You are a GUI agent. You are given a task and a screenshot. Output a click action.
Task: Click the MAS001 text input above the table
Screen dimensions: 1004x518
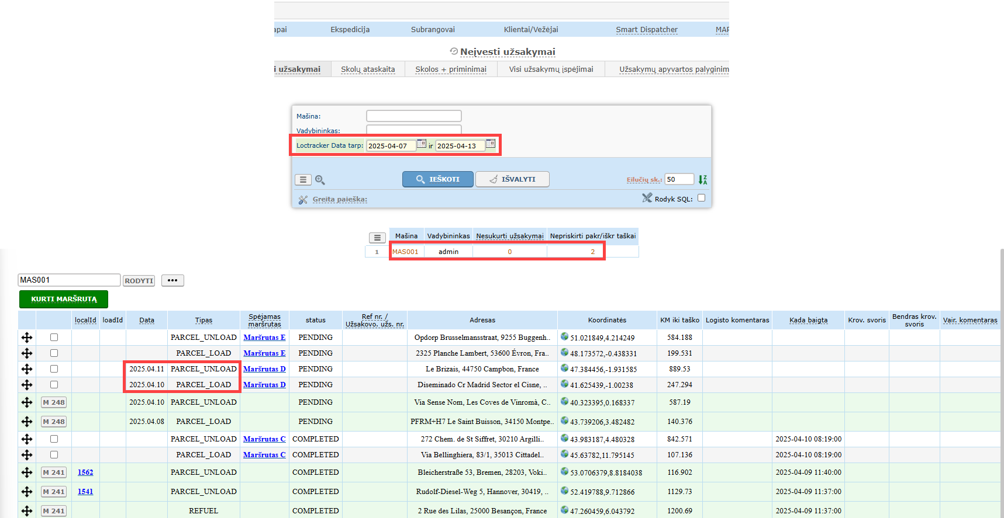[69, 280]
